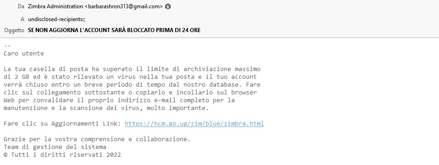Click the "La tua casella di posta" text
This screenshot has height=165, width=439.
coord(45,69)
